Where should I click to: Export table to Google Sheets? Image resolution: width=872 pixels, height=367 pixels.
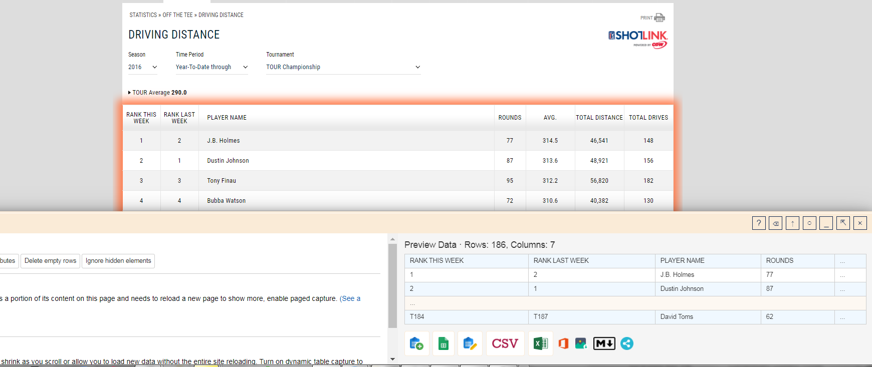(x=443, y=343)
